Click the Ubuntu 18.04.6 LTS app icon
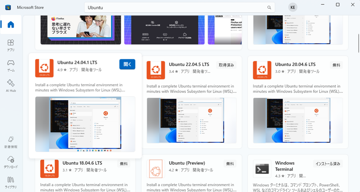 49,169
